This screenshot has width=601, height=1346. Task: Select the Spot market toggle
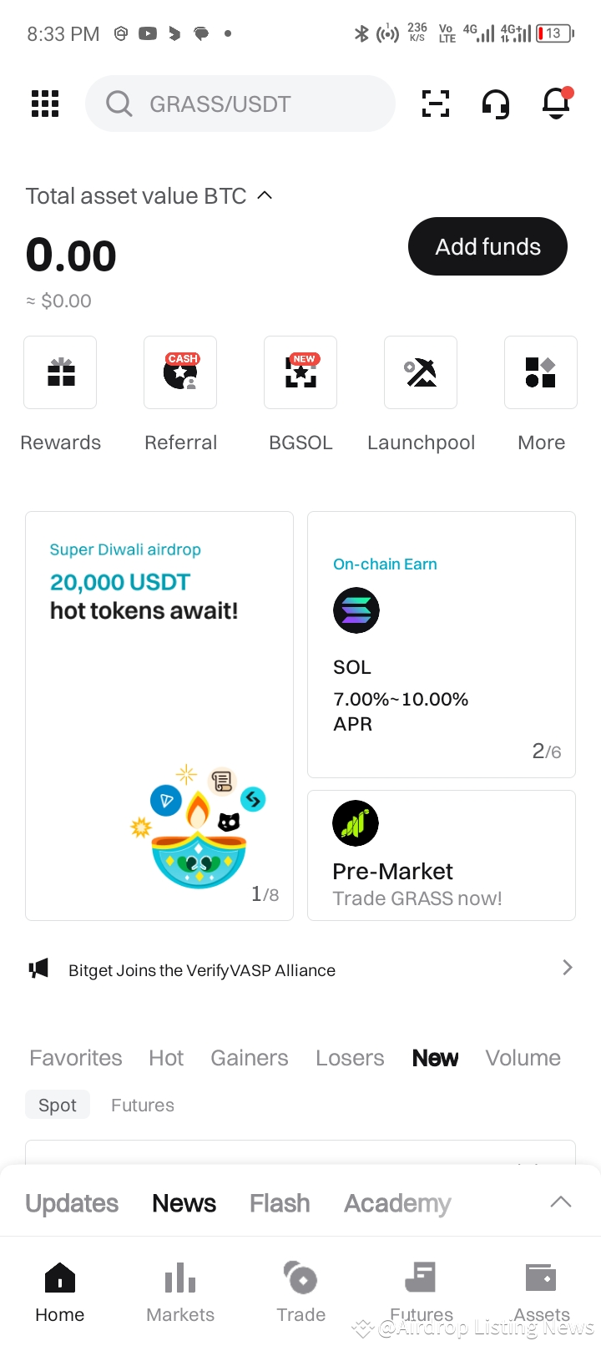point(58,1105)
